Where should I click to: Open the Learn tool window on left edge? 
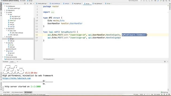tap(1, 14)
